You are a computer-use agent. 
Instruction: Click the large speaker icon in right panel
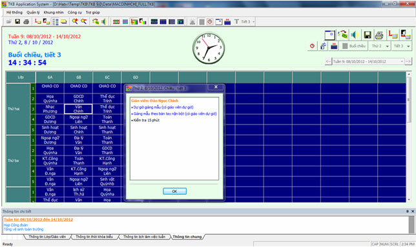[355, 35]
